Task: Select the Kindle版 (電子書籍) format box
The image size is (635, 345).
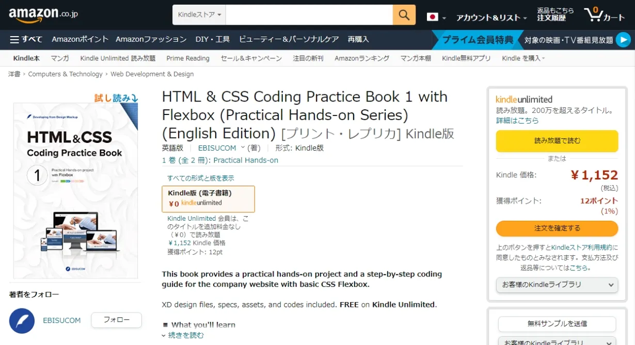Action: 208,199
